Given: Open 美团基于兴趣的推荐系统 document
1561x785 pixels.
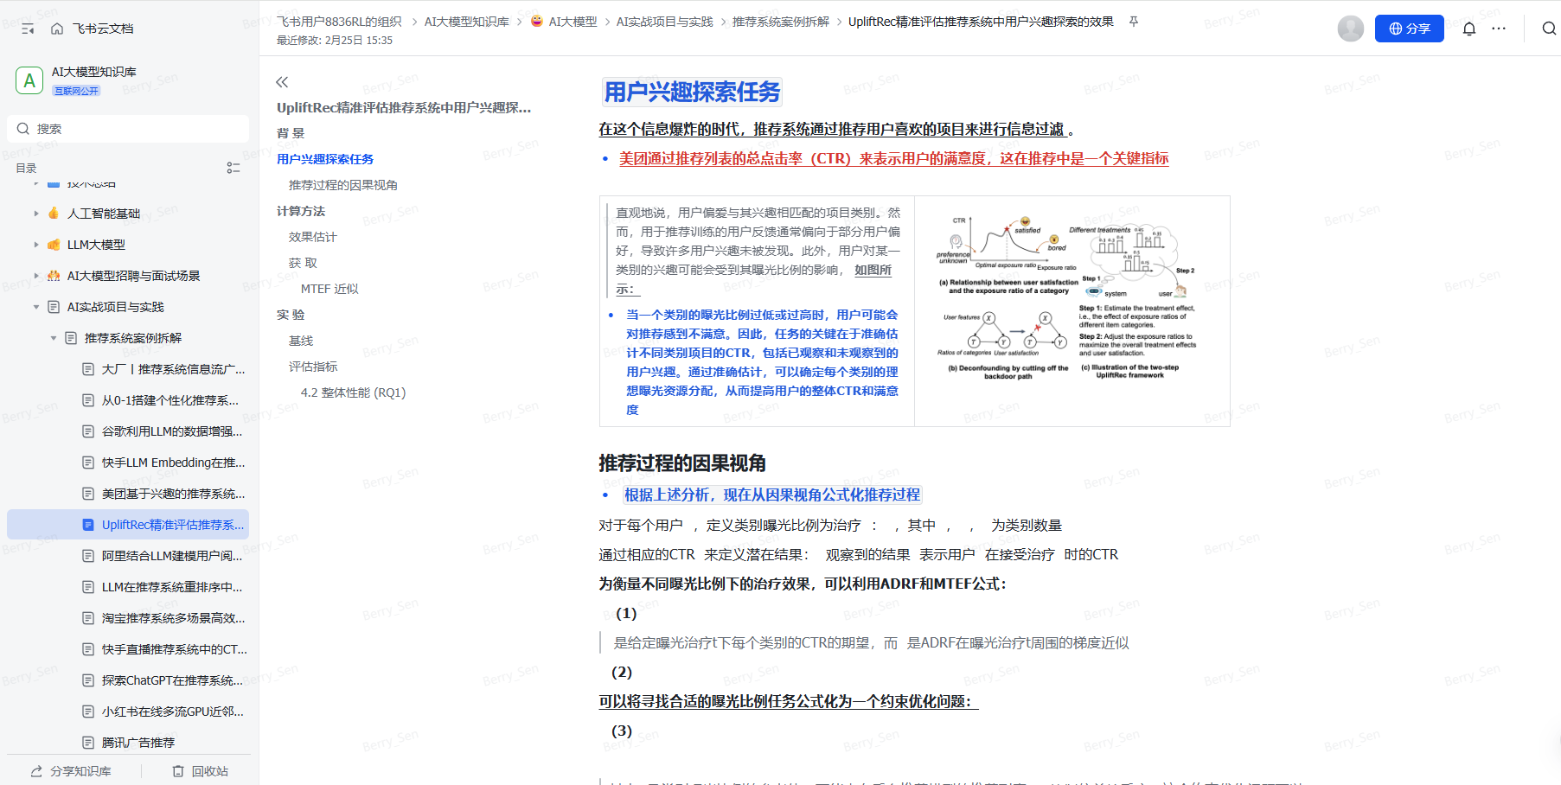Looking at the screenshot, I should [174, 494].
